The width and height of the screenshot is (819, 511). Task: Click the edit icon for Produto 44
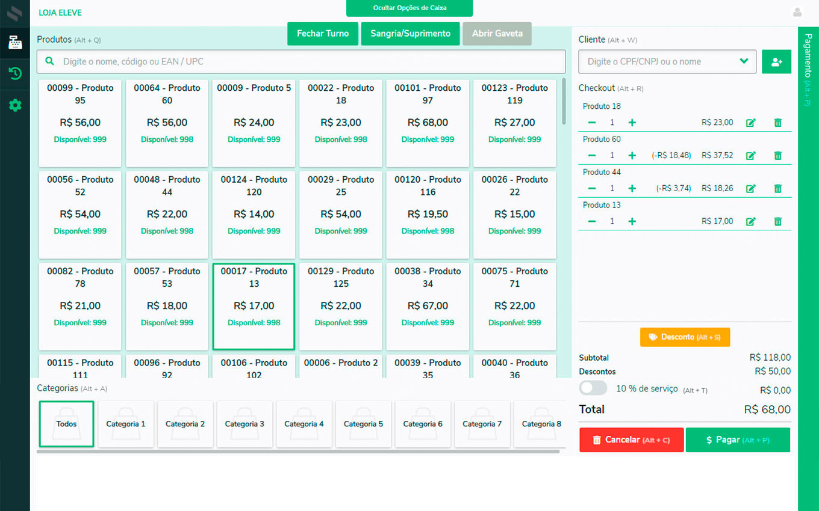(x=750, y=189)
